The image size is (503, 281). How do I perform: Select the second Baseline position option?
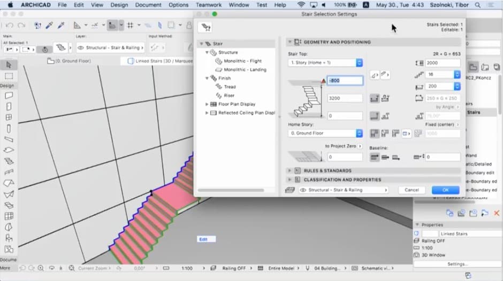click(385, 157)
